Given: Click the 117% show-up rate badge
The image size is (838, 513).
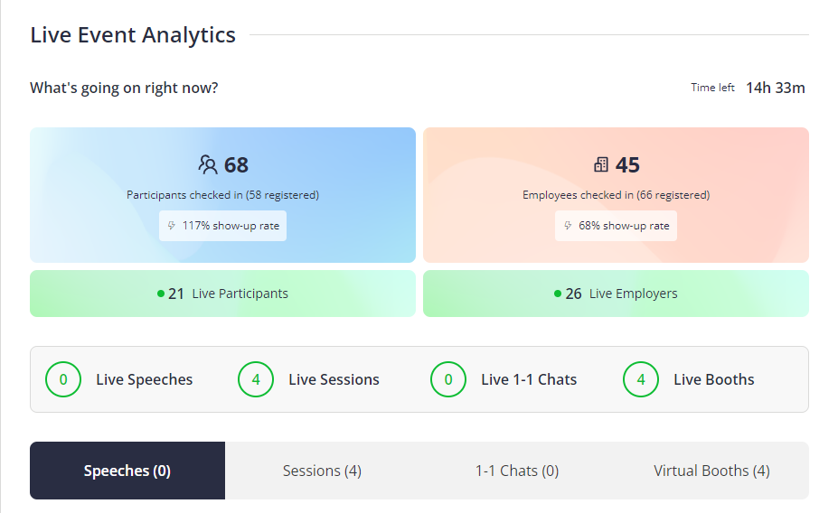Looking at the screenshot, I should (x=223, y=226).
